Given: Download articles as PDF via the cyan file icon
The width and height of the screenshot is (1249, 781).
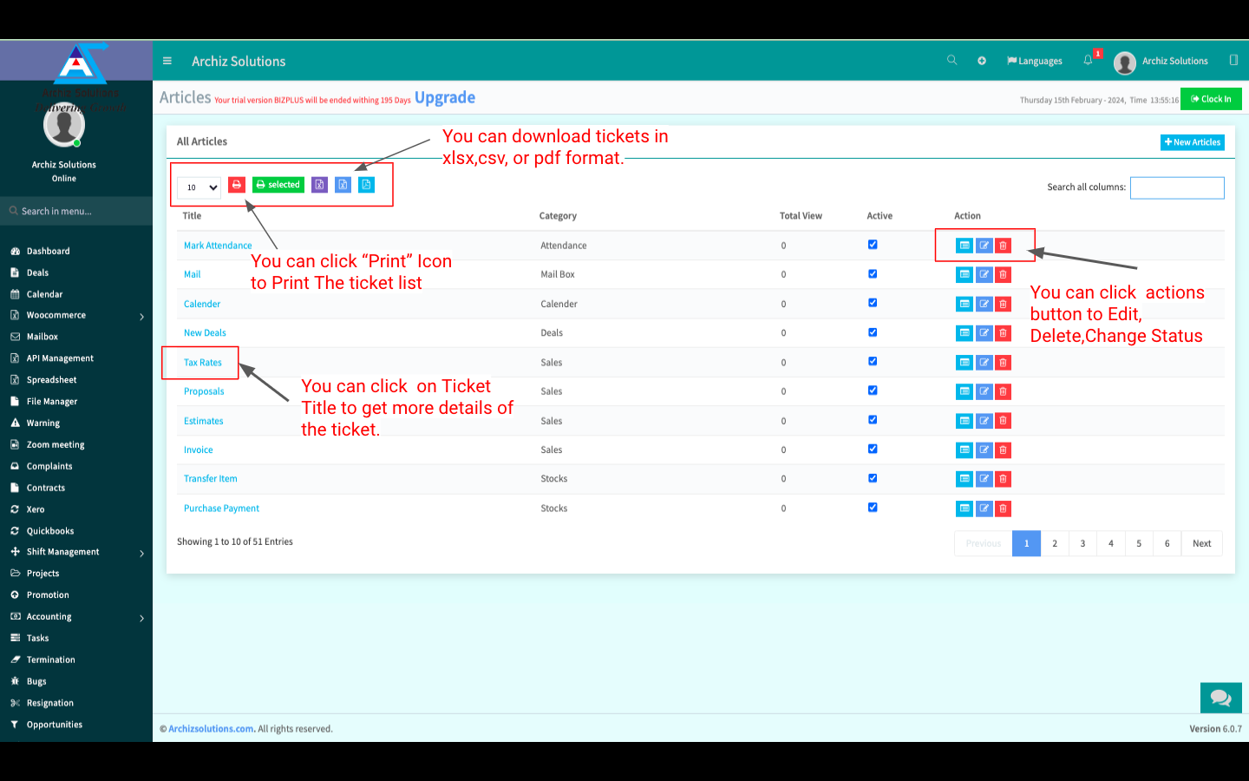Looking at the screenshot, I should click(366, 185).
